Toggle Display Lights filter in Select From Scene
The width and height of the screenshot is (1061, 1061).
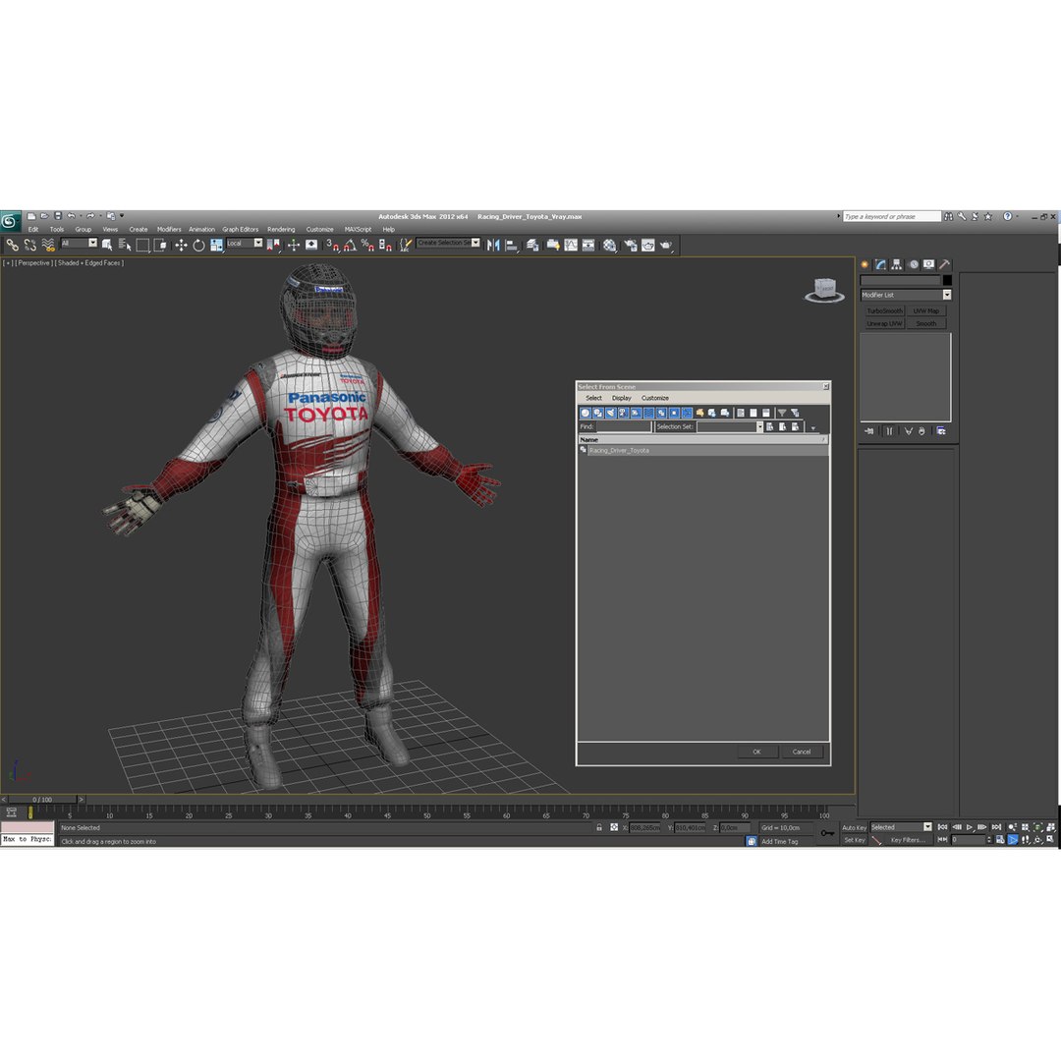tap(611, 413)
